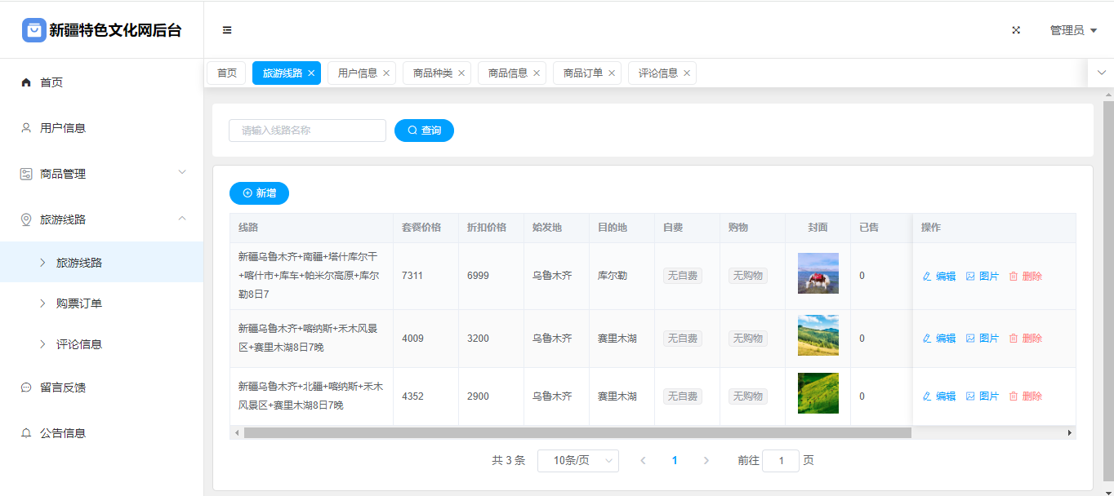Click the 查询 search button
1114x496 pixels.
point(424,131)
